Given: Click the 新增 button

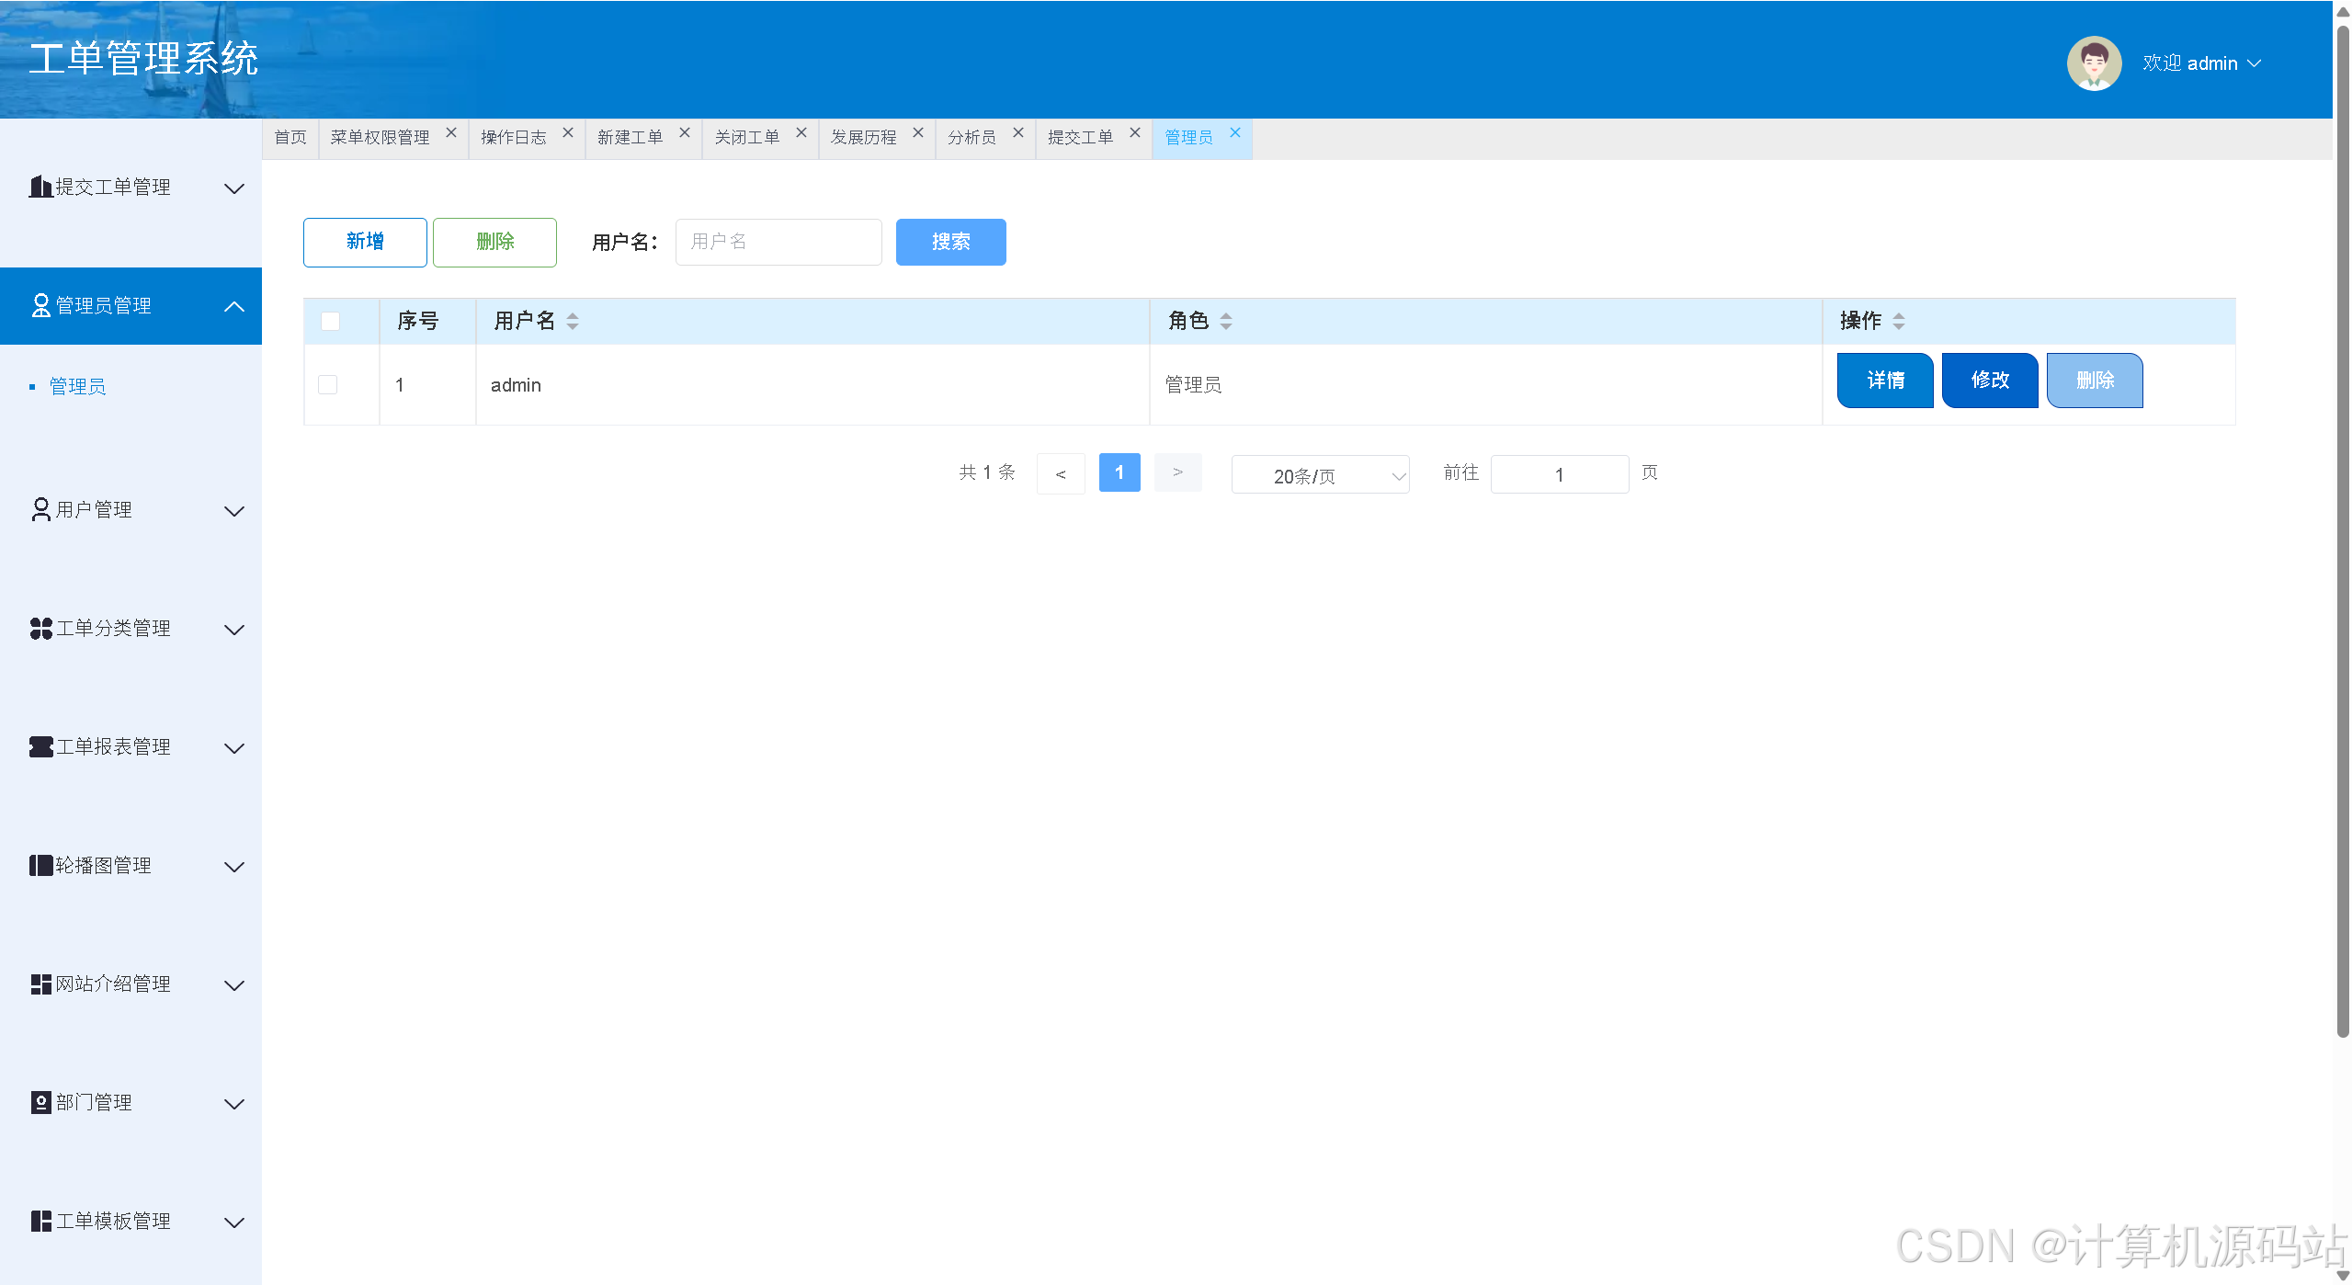Looking at the screenshot, I should click(365, 242).
